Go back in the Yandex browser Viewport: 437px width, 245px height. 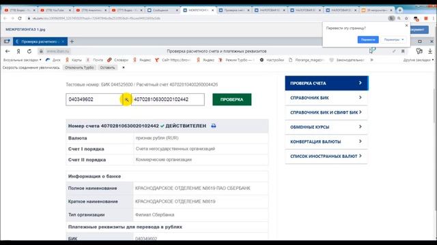[8, 52]
